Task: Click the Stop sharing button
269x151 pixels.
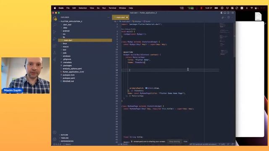Action: pyautogui.click(x=174, y=142)
